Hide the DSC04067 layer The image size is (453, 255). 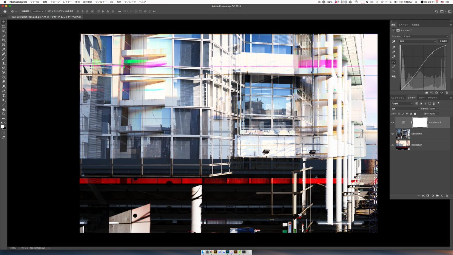(393, 145)
